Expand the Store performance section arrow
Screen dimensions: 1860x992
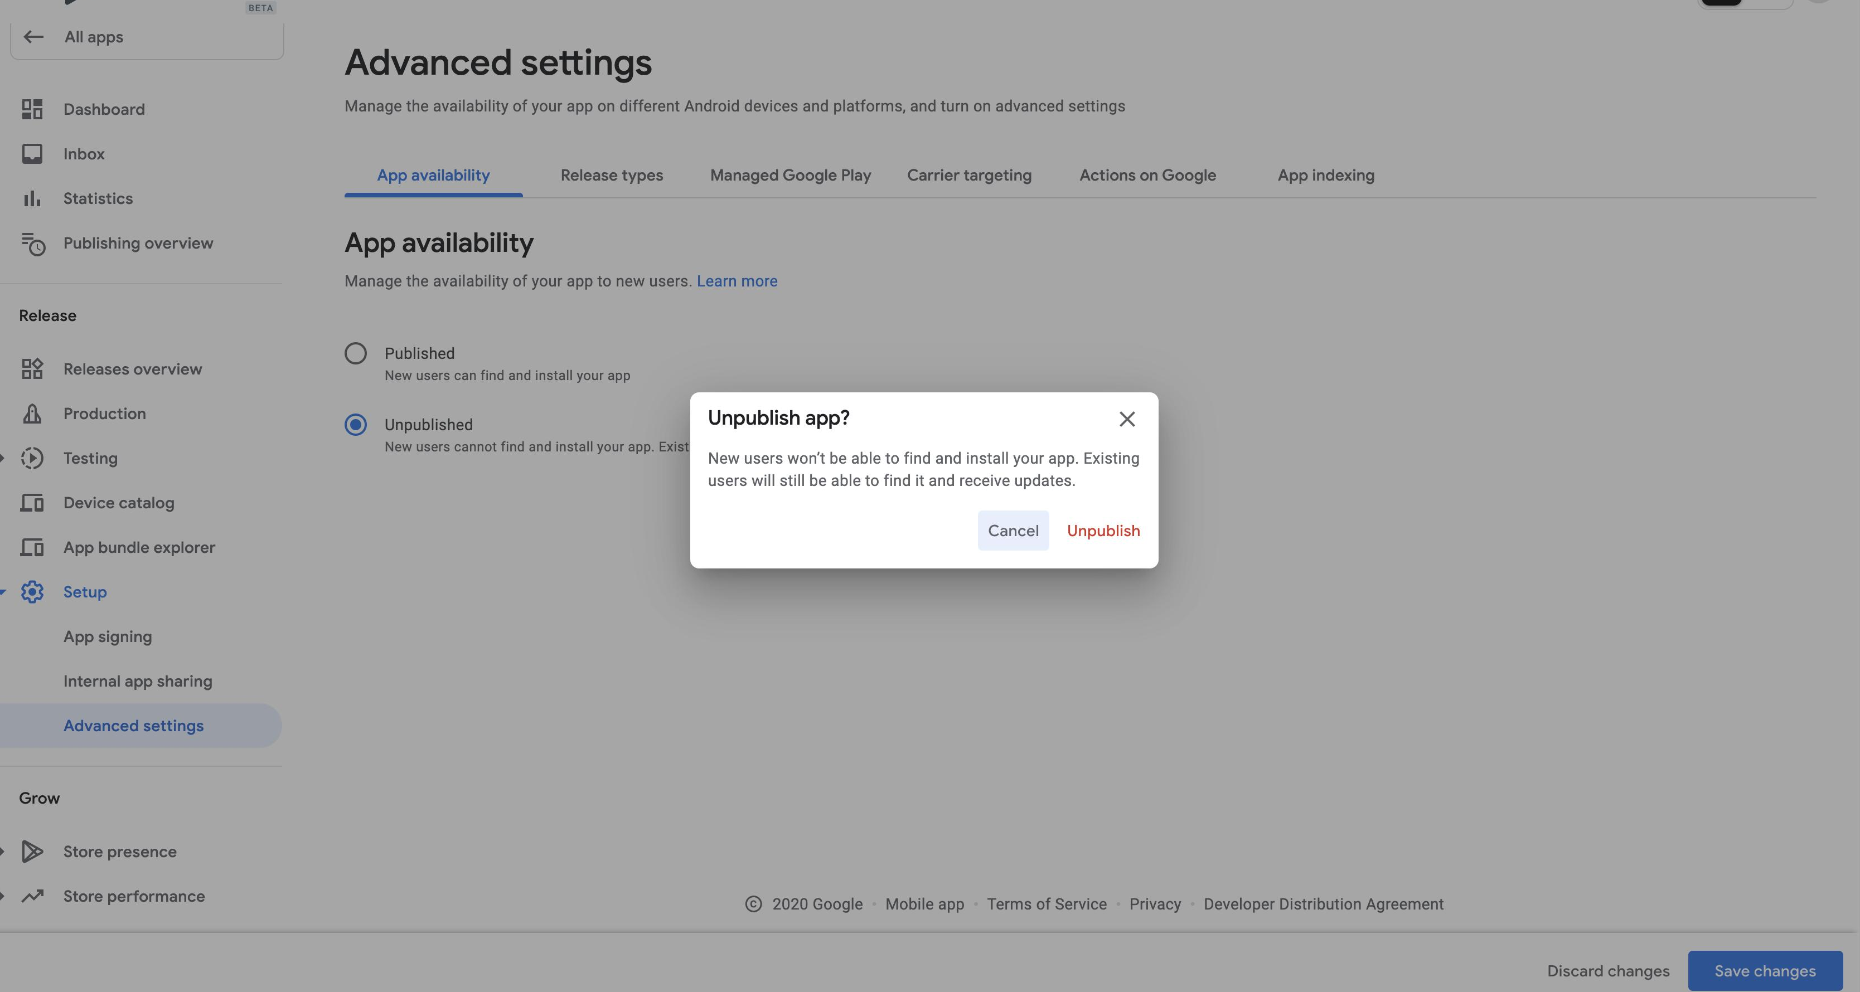(x=3, y=896)
